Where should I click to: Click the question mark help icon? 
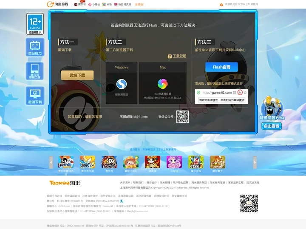[x=170, y=56]
